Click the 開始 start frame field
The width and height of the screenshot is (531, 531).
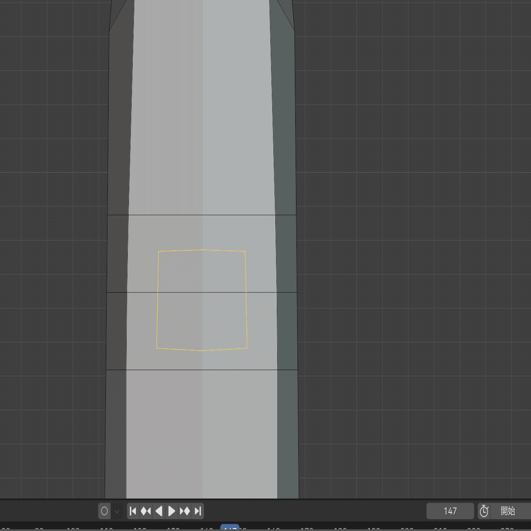pos(511,511)
